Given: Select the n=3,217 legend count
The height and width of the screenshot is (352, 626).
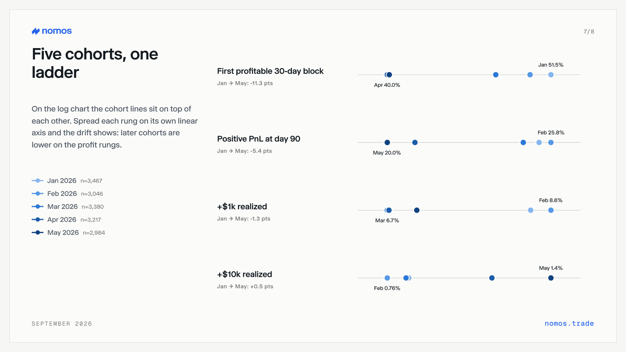Looking at the screenshot, I should point(91,220).
